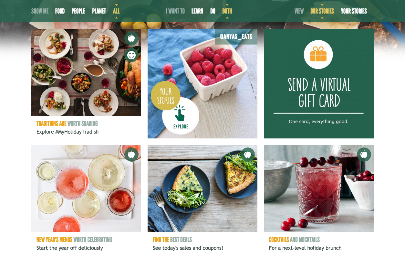Click apple icon on New Year's drinks photo
Screen dimensions: 405x253
coord(131,155)
